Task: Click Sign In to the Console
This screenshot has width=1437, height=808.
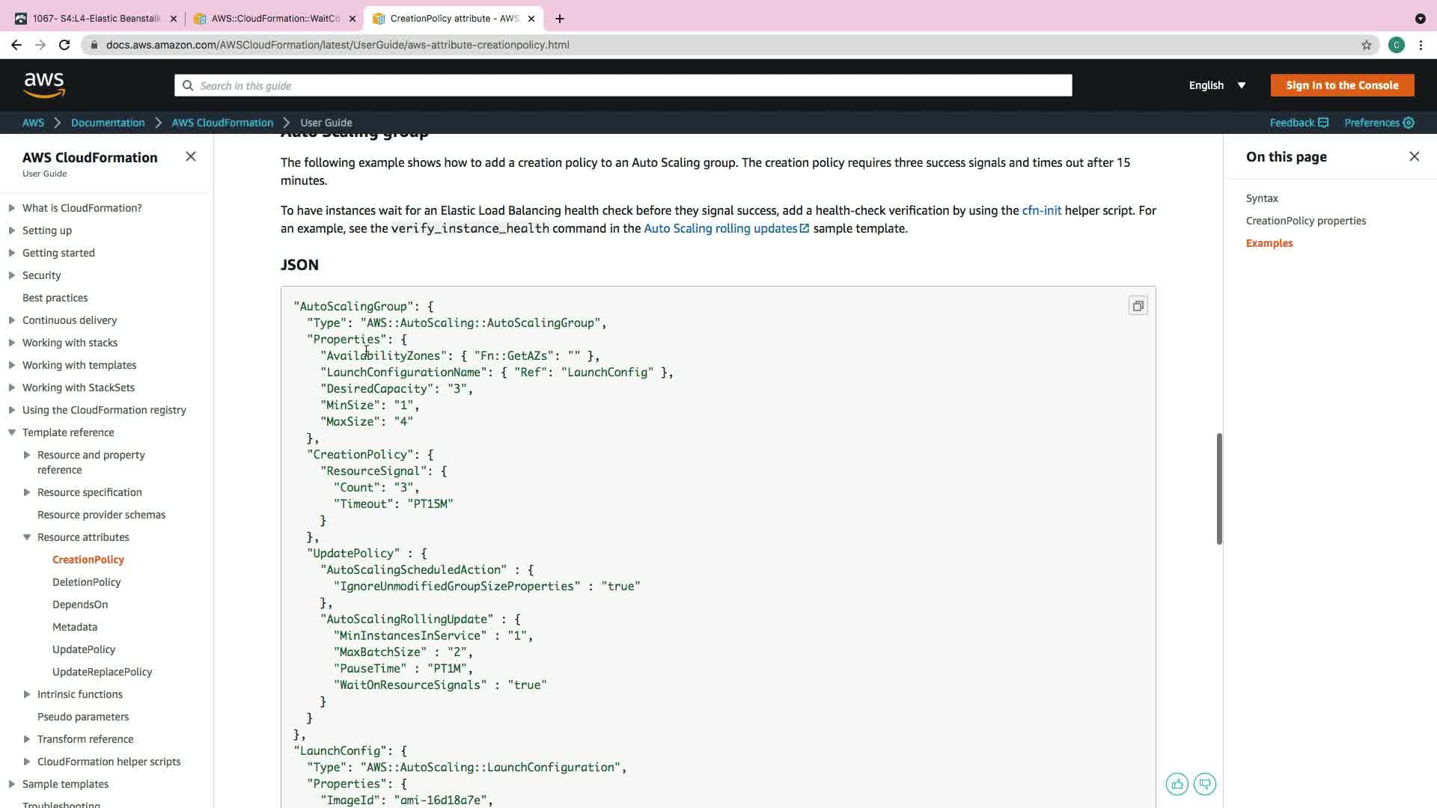Action: (x=1341, y=85)
